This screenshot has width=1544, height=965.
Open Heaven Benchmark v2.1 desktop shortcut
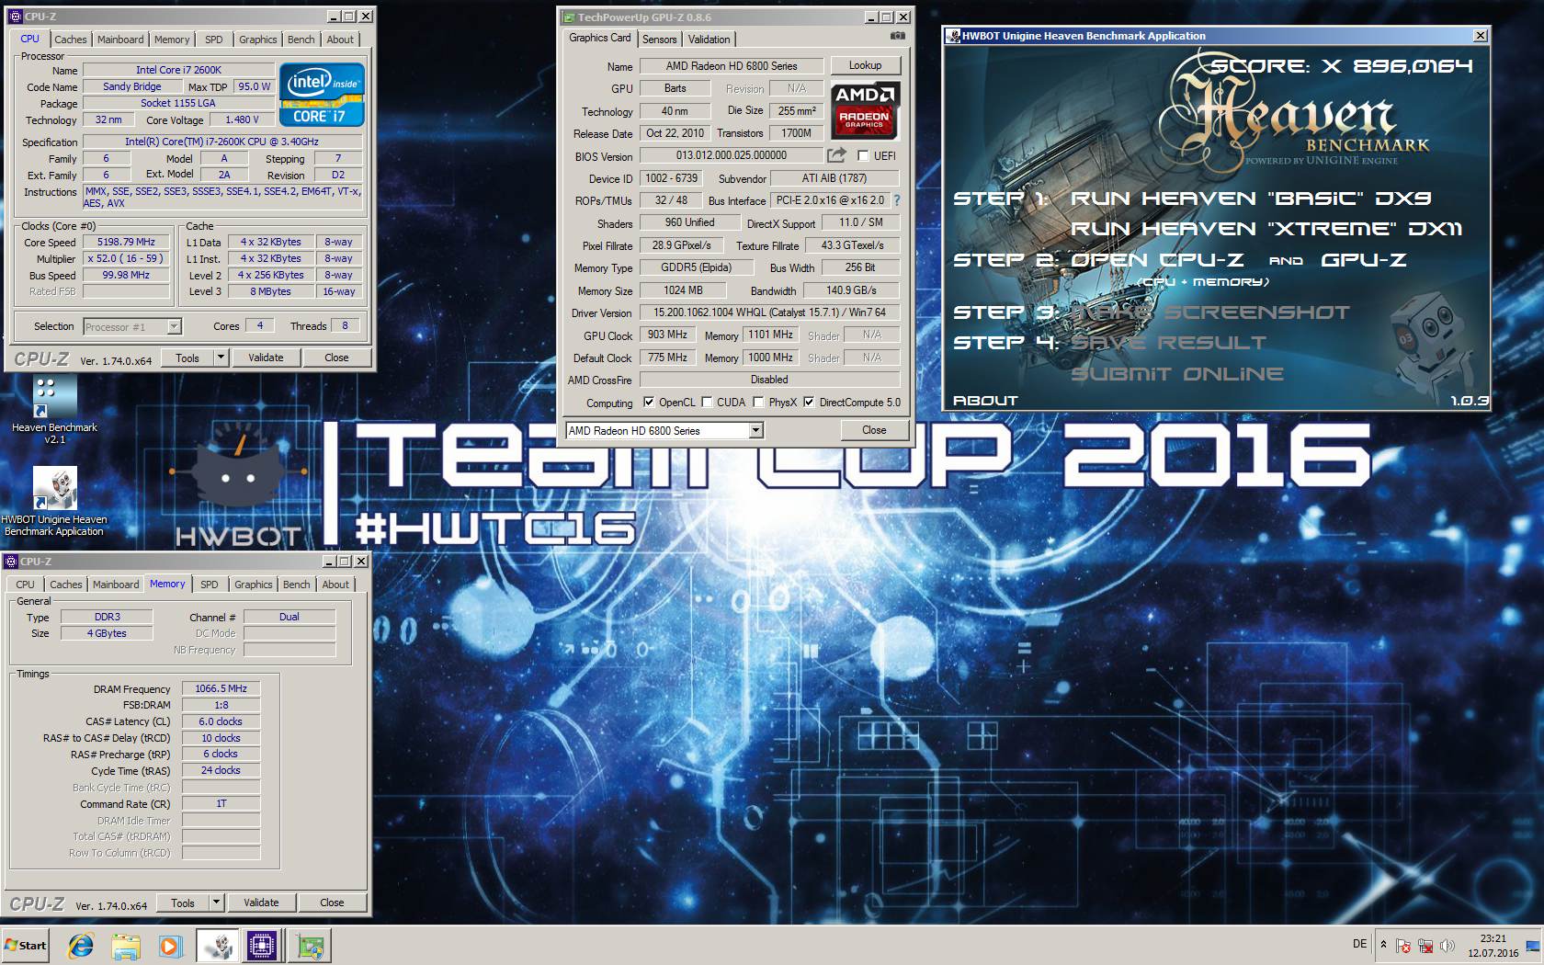pyautogui.click(x=53, y=409)
